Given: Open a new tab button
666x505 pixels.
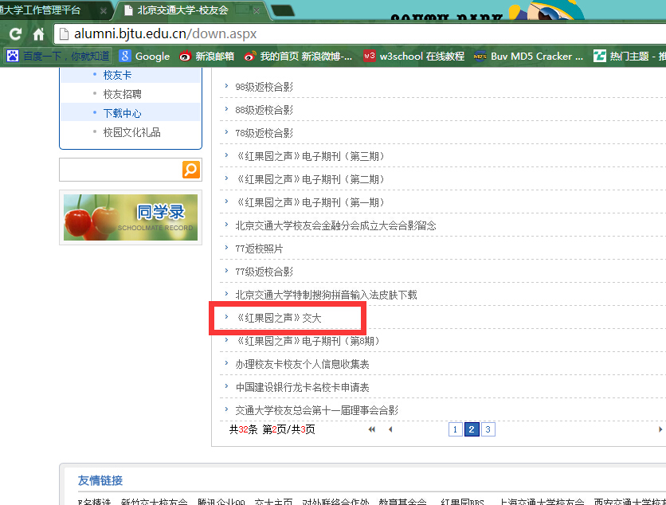Looking at the screenshot, I should (283, 10).
